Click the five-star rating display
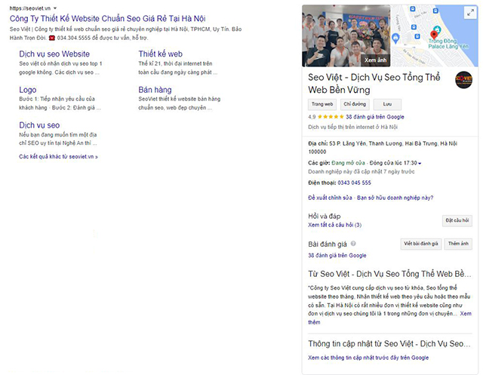The width and height of the screenshot is (483, 375). 331,117
